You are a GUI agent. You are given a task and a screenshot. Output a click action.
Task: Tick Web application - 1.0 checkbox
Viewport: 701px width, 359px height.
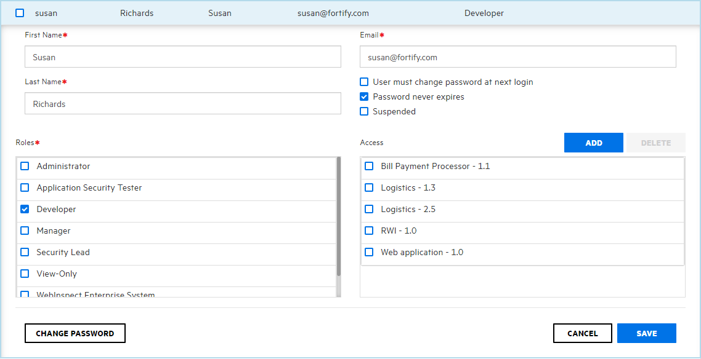click(x=369, y=252)
